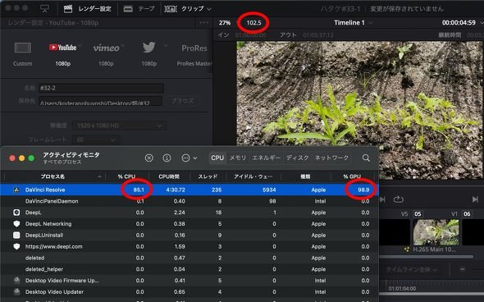This screenshot has height=302, width=484.
Task: Open the ellipsis actions dropdown
Action: [x=189, y=158]
